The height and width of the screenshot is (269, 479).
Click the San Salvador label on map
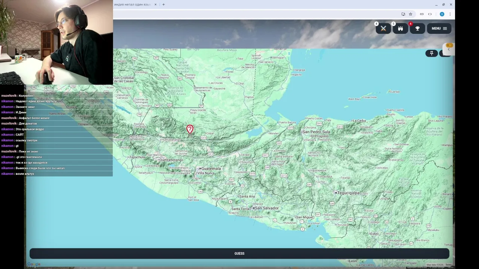coord(266,208)
